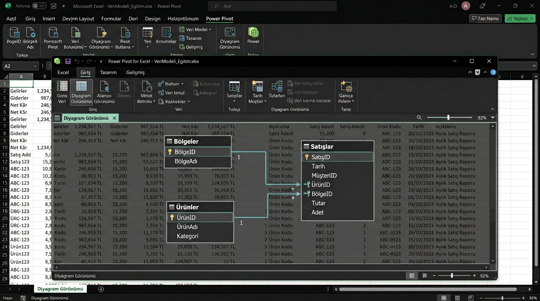This screenshot has width=540, height=301.
Task: Open the Tutarları ribbon icon
Action: pos(277,90)
